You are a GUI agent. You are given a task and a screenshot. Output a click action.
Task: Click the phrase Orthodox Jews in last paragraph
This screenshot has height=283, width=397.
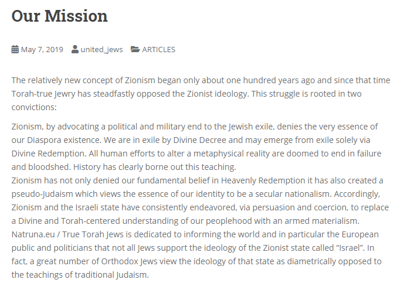click(129, 261)
